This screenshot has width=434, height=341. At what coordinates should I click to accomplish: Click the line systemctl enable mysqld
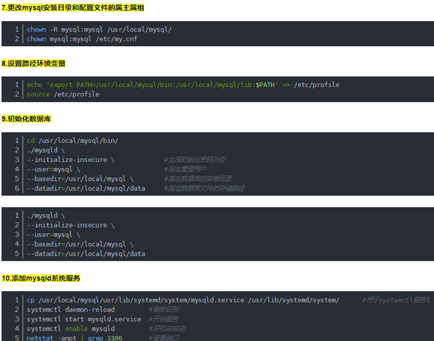[x=71, y=329]
